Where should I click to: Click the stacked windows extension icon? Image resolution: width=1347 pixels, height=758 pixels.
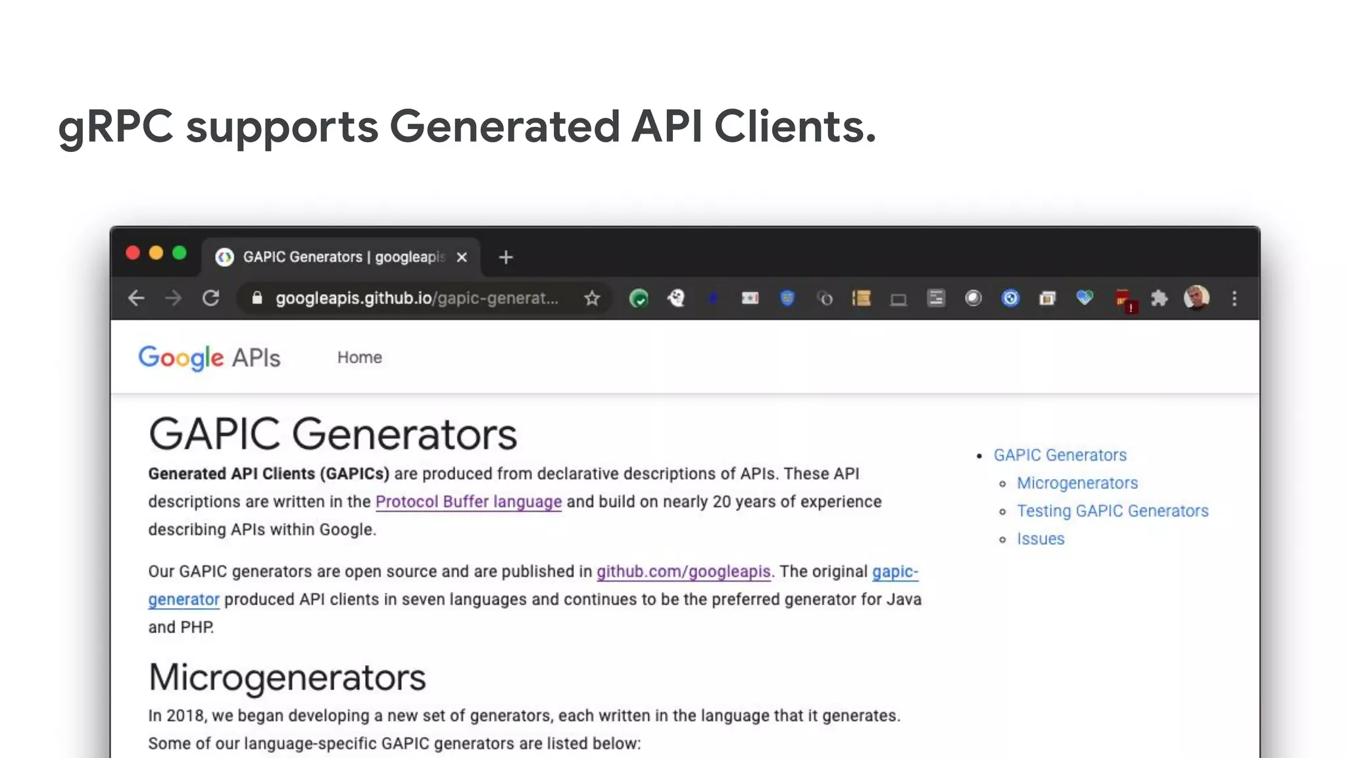[x=1048, y=299]
